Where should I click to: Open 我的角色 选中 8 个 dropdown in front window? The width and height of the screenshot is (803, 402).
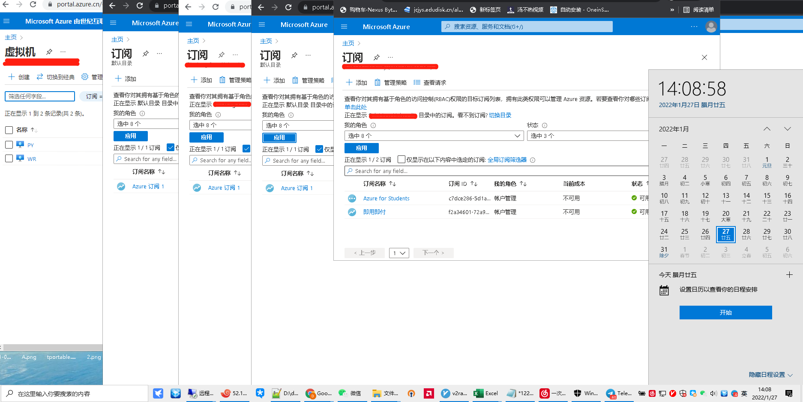pyautogui.click(x=434, y=136)
